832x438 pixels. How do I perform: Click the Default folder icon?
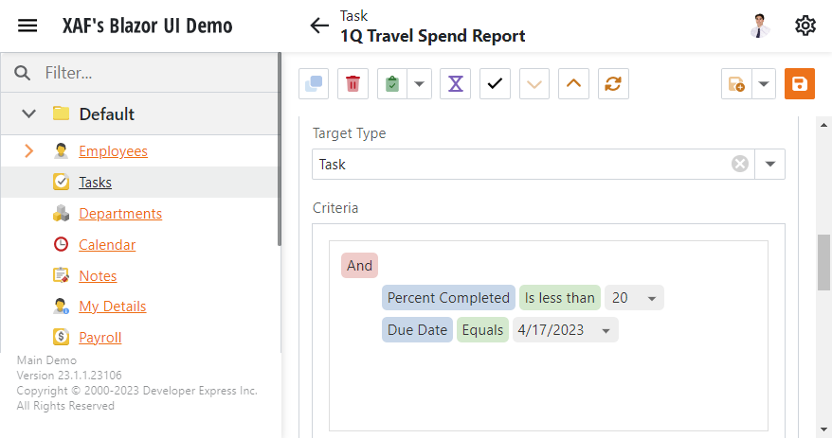61,114
